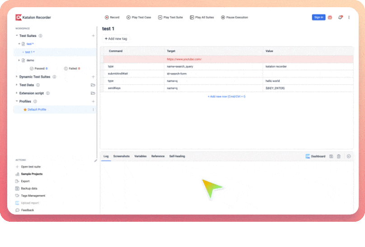
Task: Show Extension script info icon
Action: click(48, 93)
